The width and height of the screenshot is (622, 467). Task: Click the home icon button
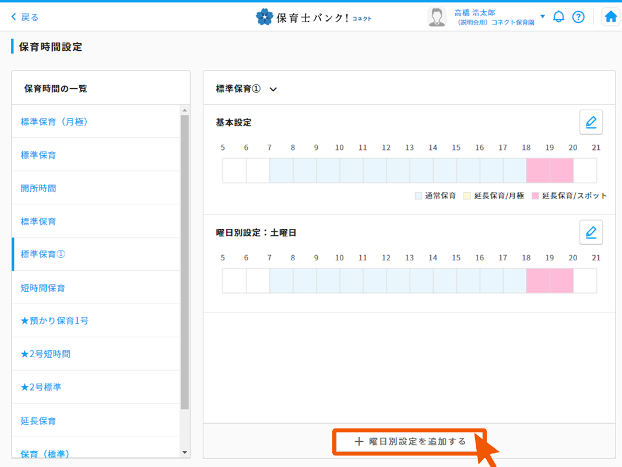tap(610, 17)
